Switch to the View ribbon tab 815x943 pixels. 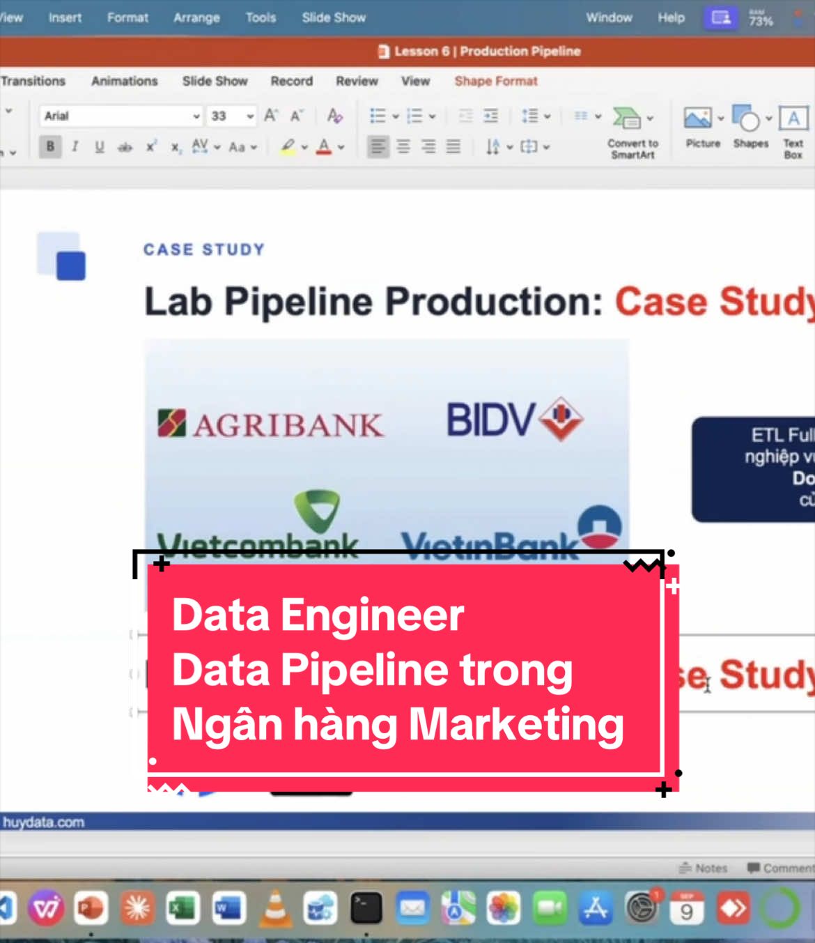pos(415,81)
